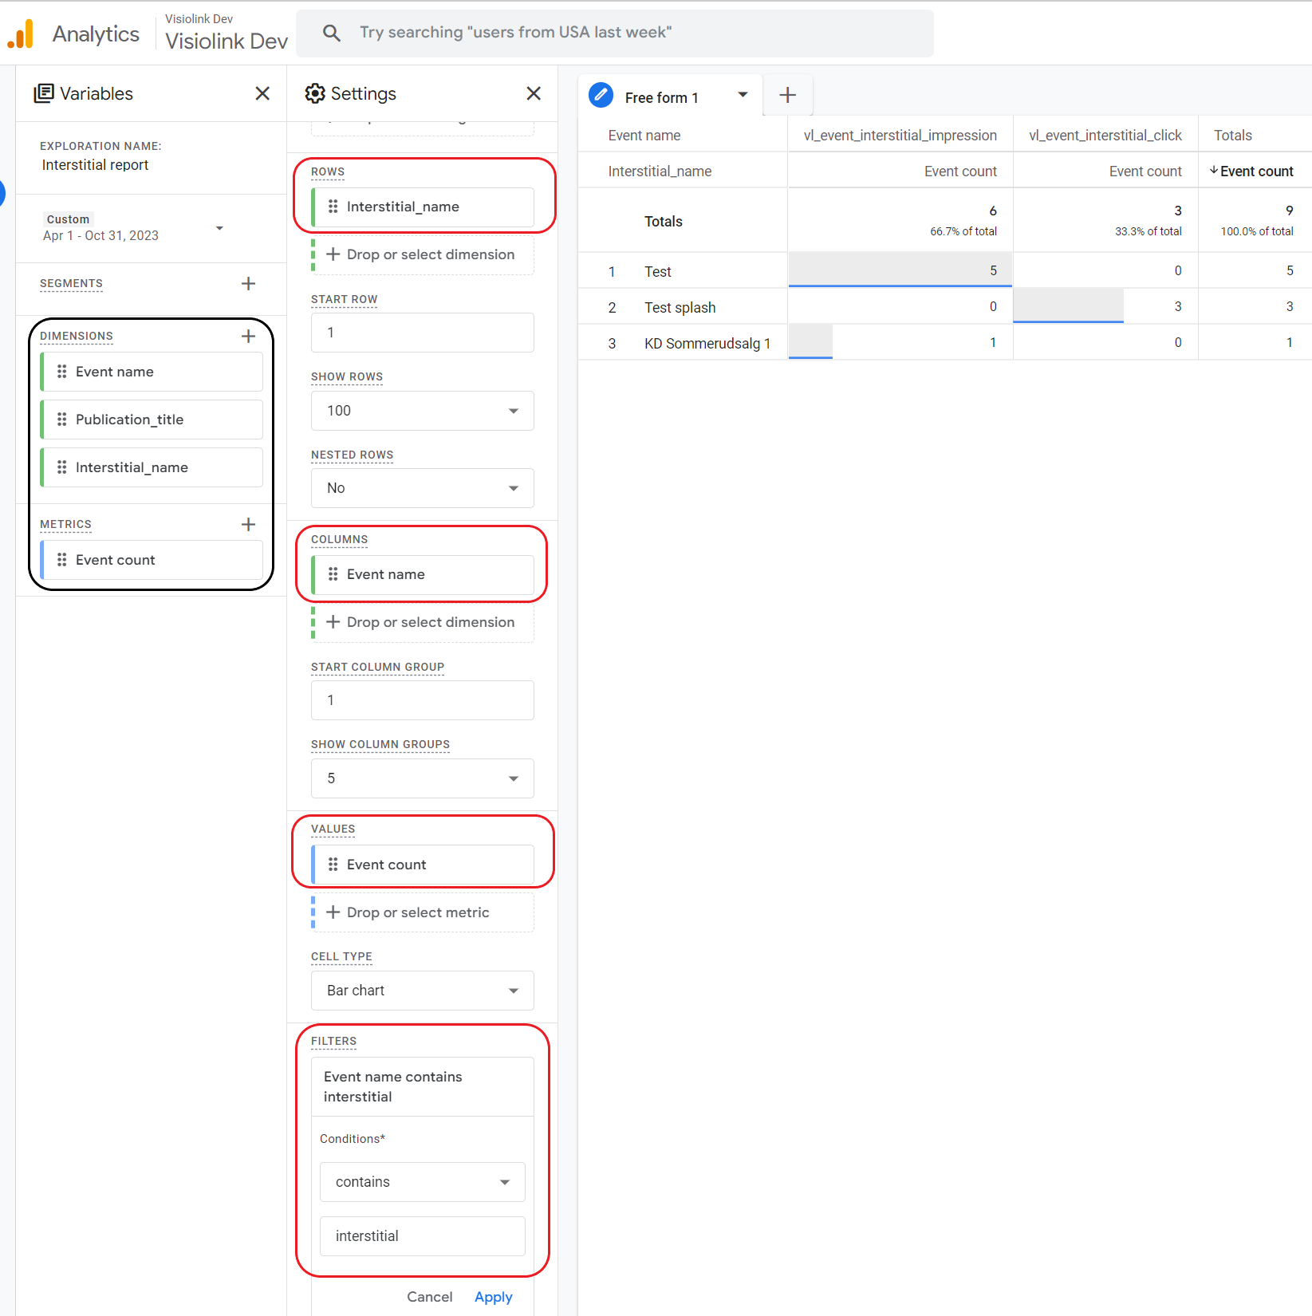Click the sort arrow on Totals Event count

pyautogui.click(x=1214, y=171)
